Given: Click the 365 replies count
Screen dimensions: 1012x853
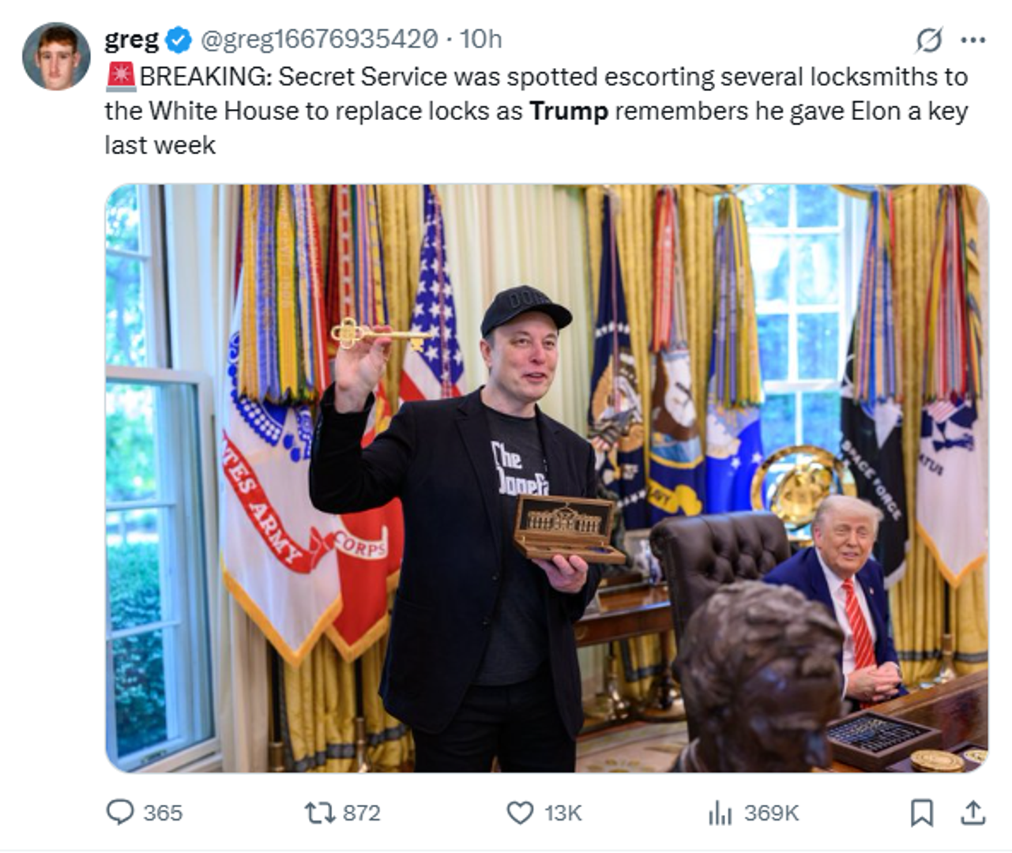Looking at the screenshot, I should coord(163,813).
